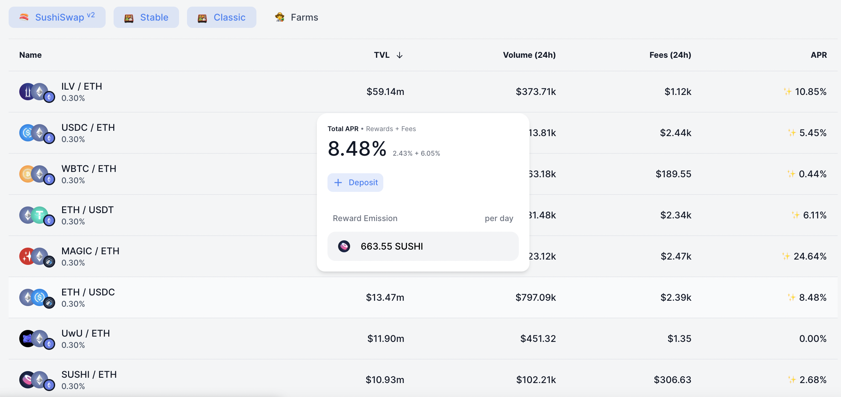
Task: Sort table by Fees (24h) header
Action: tap(670, 55)
